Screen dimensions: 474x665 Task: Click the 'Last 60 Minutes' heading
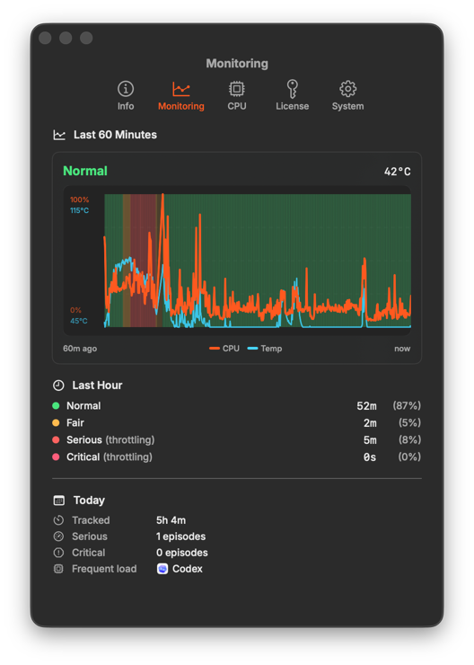coord(115,135)
